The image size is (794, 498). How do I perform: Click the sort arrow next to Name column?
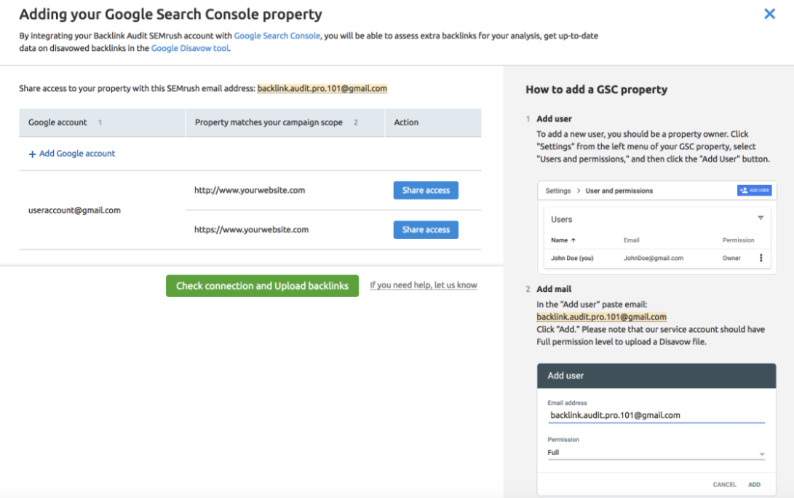[574, 240]
